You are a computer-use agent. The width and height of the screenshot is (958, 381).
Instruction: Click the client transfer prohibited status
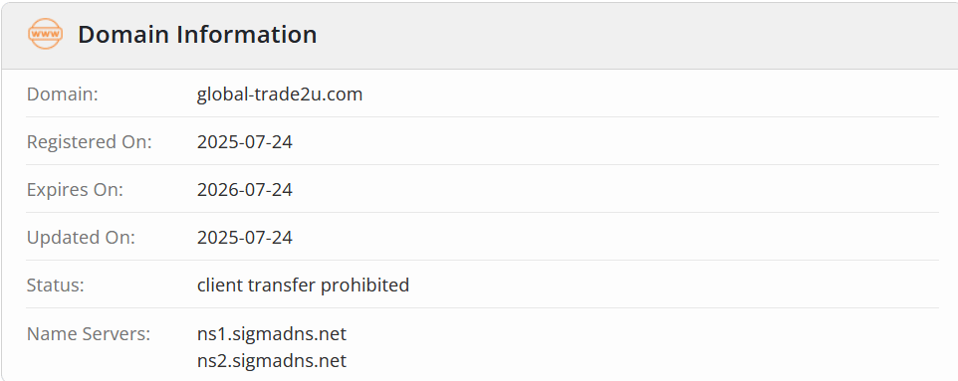(303, 285)
